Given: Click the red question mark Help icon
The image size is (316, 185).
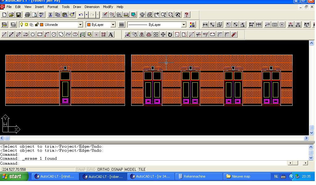Looking at the screenshot, I should (x=186, y=15).
